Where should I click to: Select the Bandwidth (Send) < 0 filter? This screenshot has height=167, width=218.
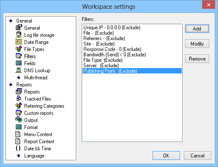(132, 55)
